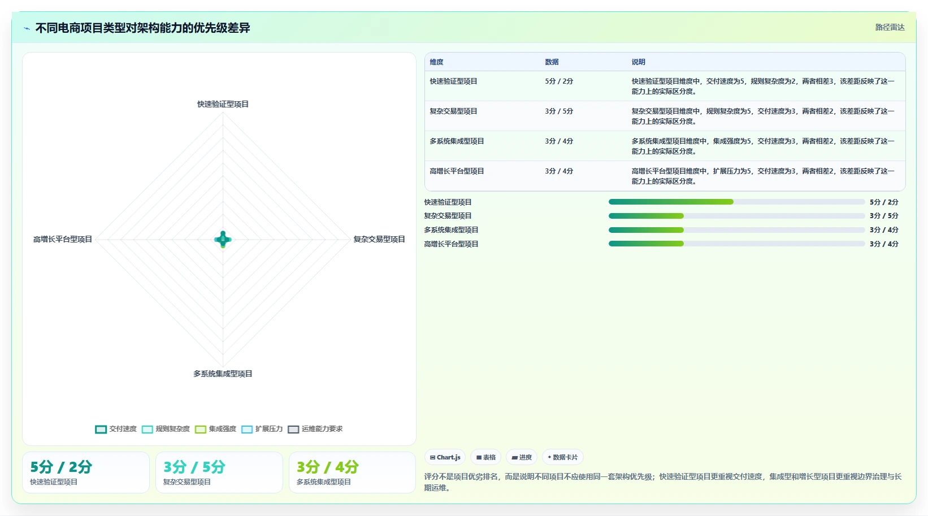Click the 进度 chip
This screenshot has height=516, width=928.
(x=521, y=457)
